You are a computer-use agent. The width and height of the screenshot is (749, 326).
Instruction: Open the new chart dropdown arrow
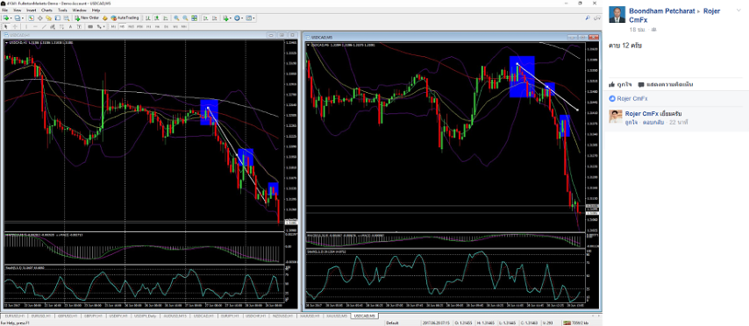pos(11,18)
